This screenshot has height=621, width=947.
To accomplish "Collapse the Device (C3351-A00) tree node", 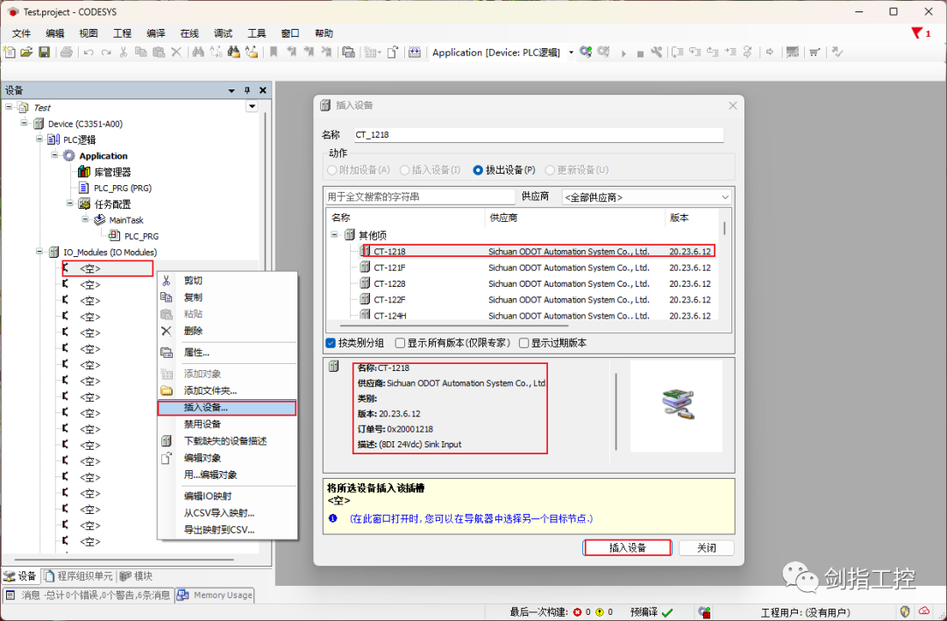I will pyautogui.click(x=24, y=123).
